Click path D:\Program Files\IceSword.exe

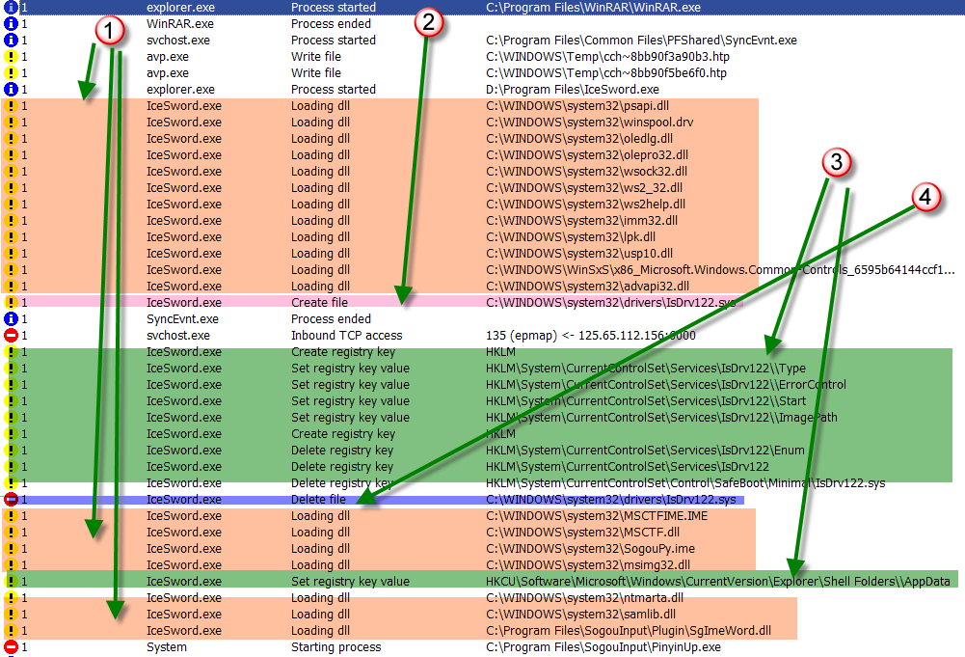pyautogui.click(x=573, y=90)
